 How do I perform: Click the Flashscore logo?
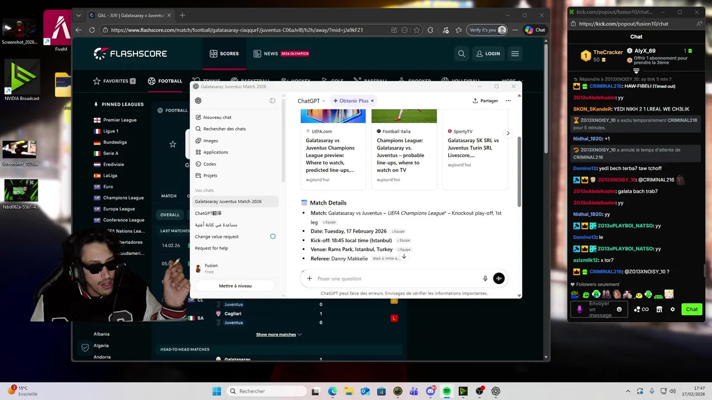coord(130,53)
